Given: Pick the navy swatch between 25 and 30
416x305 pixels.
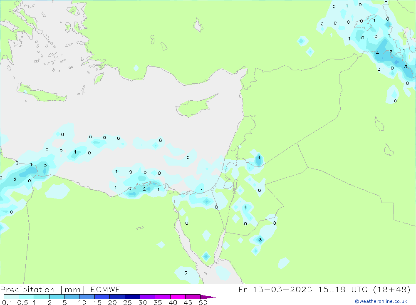Looking at the screenshot, I should (x=132, y=297).
